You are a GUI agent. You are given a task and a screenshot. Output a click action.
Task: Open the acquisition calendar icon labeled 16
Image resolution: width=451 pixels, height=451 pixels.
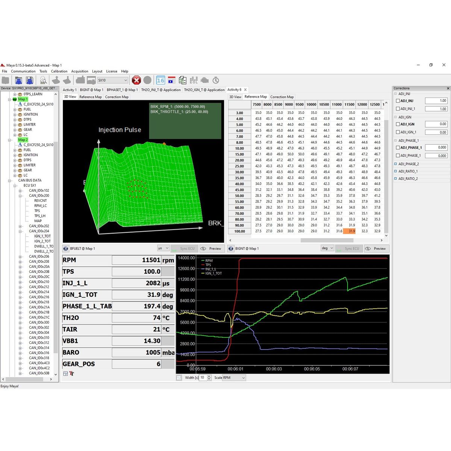pyautogui.click(x=160, y=80)
